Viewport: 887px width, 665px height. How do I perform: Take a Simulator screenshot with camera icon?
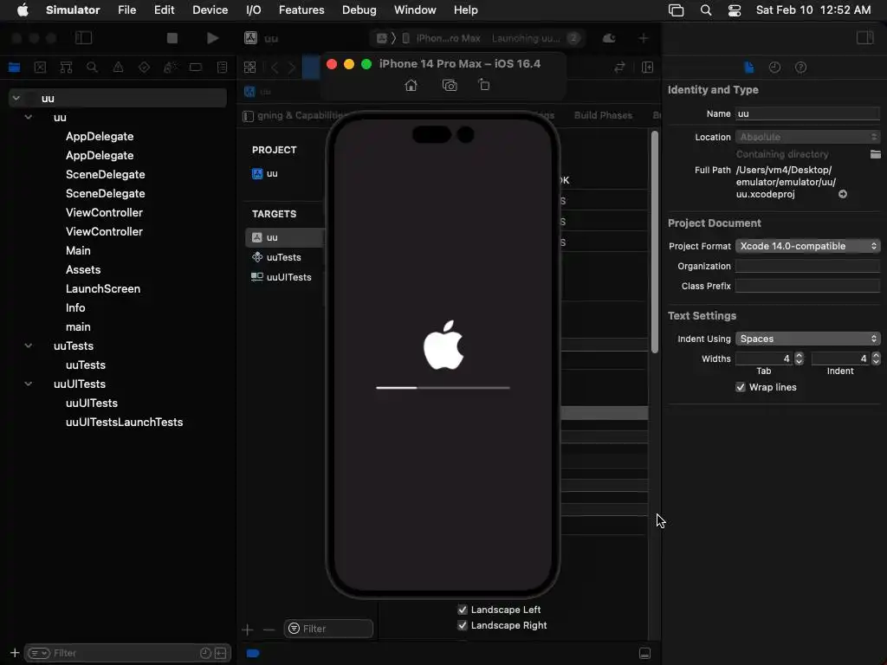450,86
